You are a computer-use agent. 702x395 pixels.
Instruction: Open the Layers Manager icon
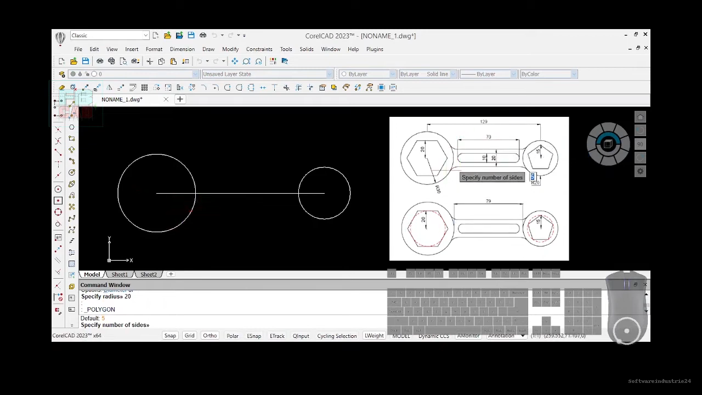(x=62, y=74)
